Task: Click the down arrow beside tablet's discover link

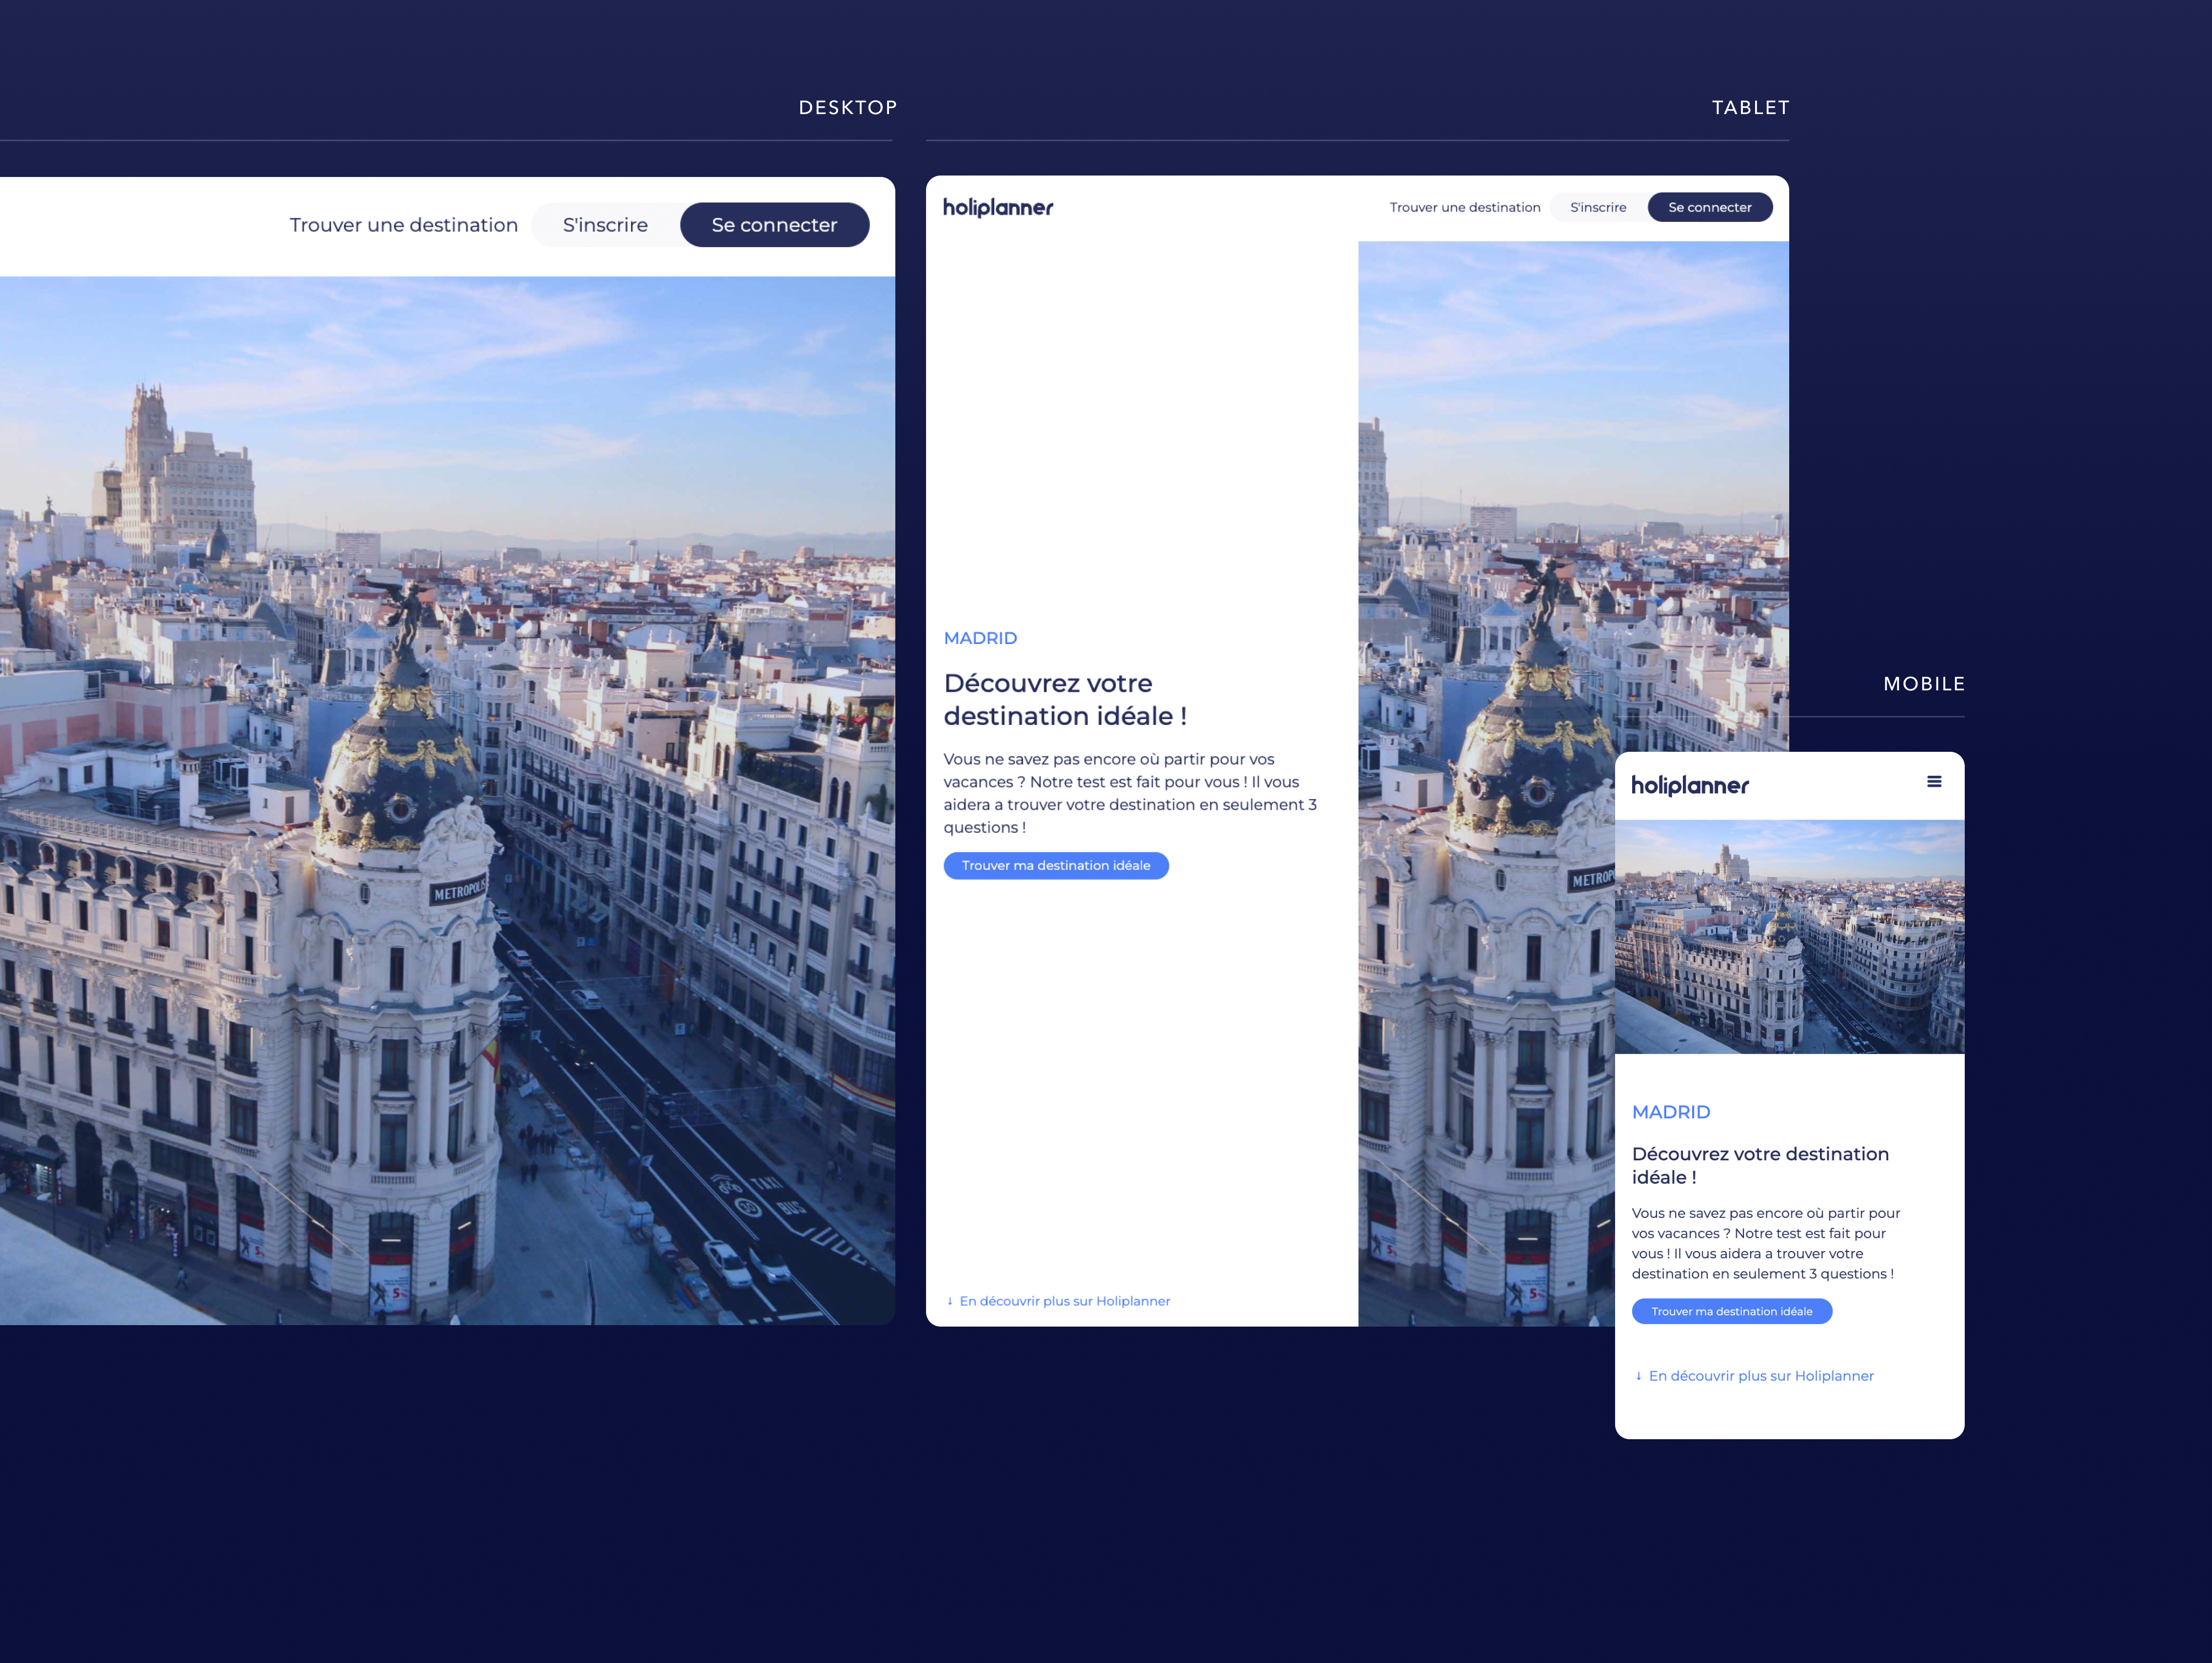Action: [949, 1301]
